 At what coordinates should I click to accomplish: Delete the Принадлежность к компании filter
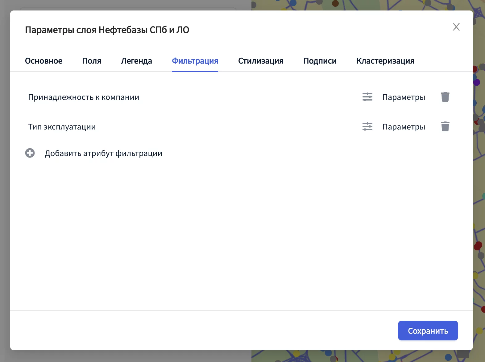click(x=445, y=97)
